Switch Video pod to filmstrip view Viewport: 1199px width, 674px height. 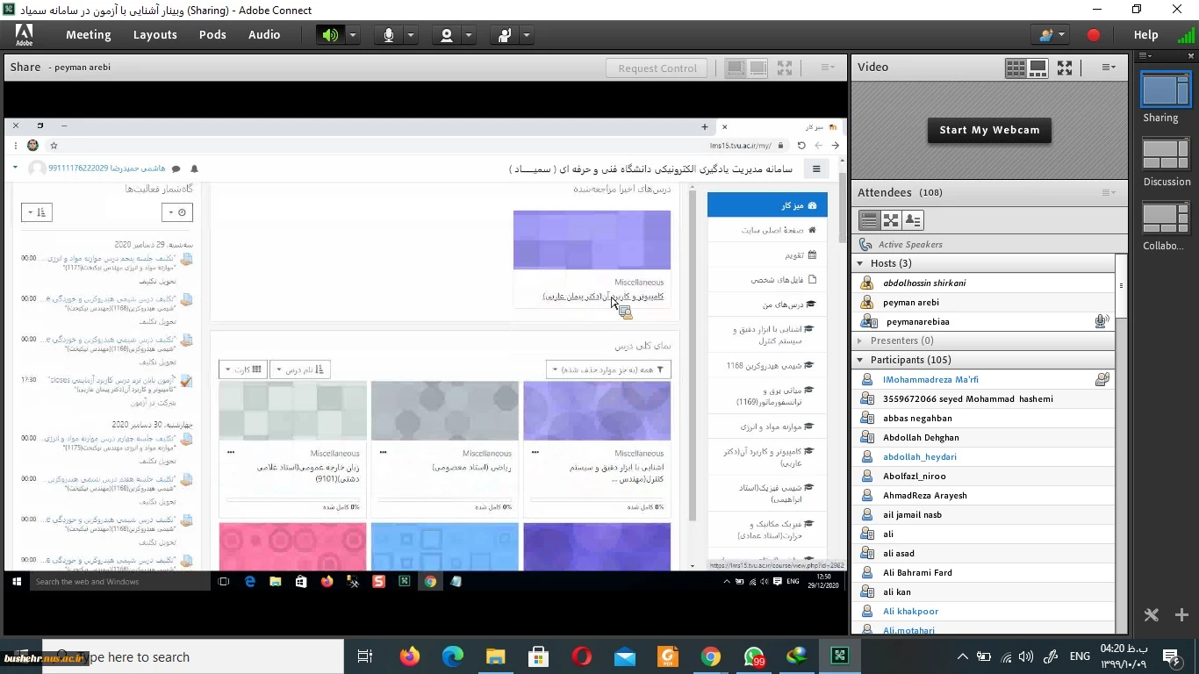pos(1037,68)
